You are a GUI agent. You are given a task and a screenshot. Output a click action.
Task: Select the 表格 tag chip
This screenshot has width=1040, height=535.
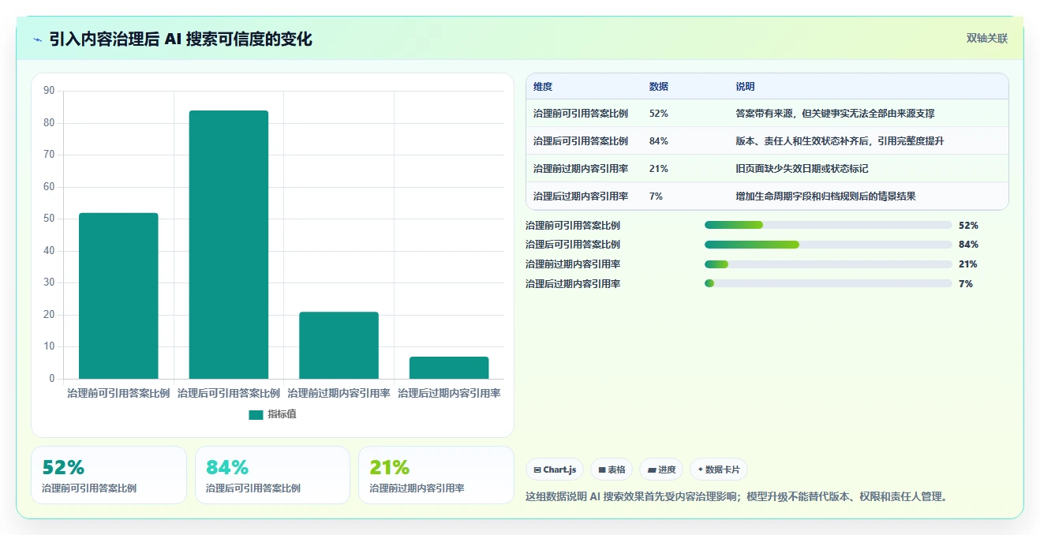[x=612, y=470]
